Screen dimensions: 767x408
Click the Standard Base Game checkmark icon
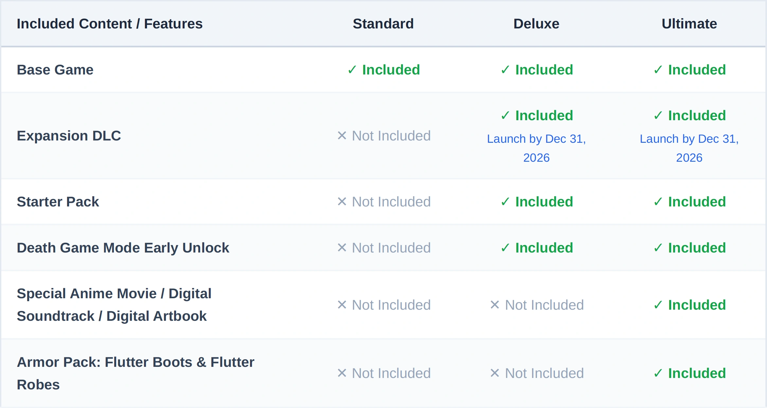(352, 70)
